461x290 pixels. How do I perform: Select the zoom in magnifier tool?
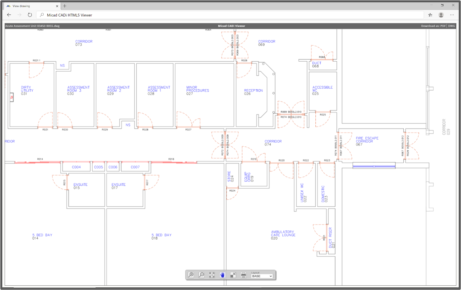click(x=191, y=275)
